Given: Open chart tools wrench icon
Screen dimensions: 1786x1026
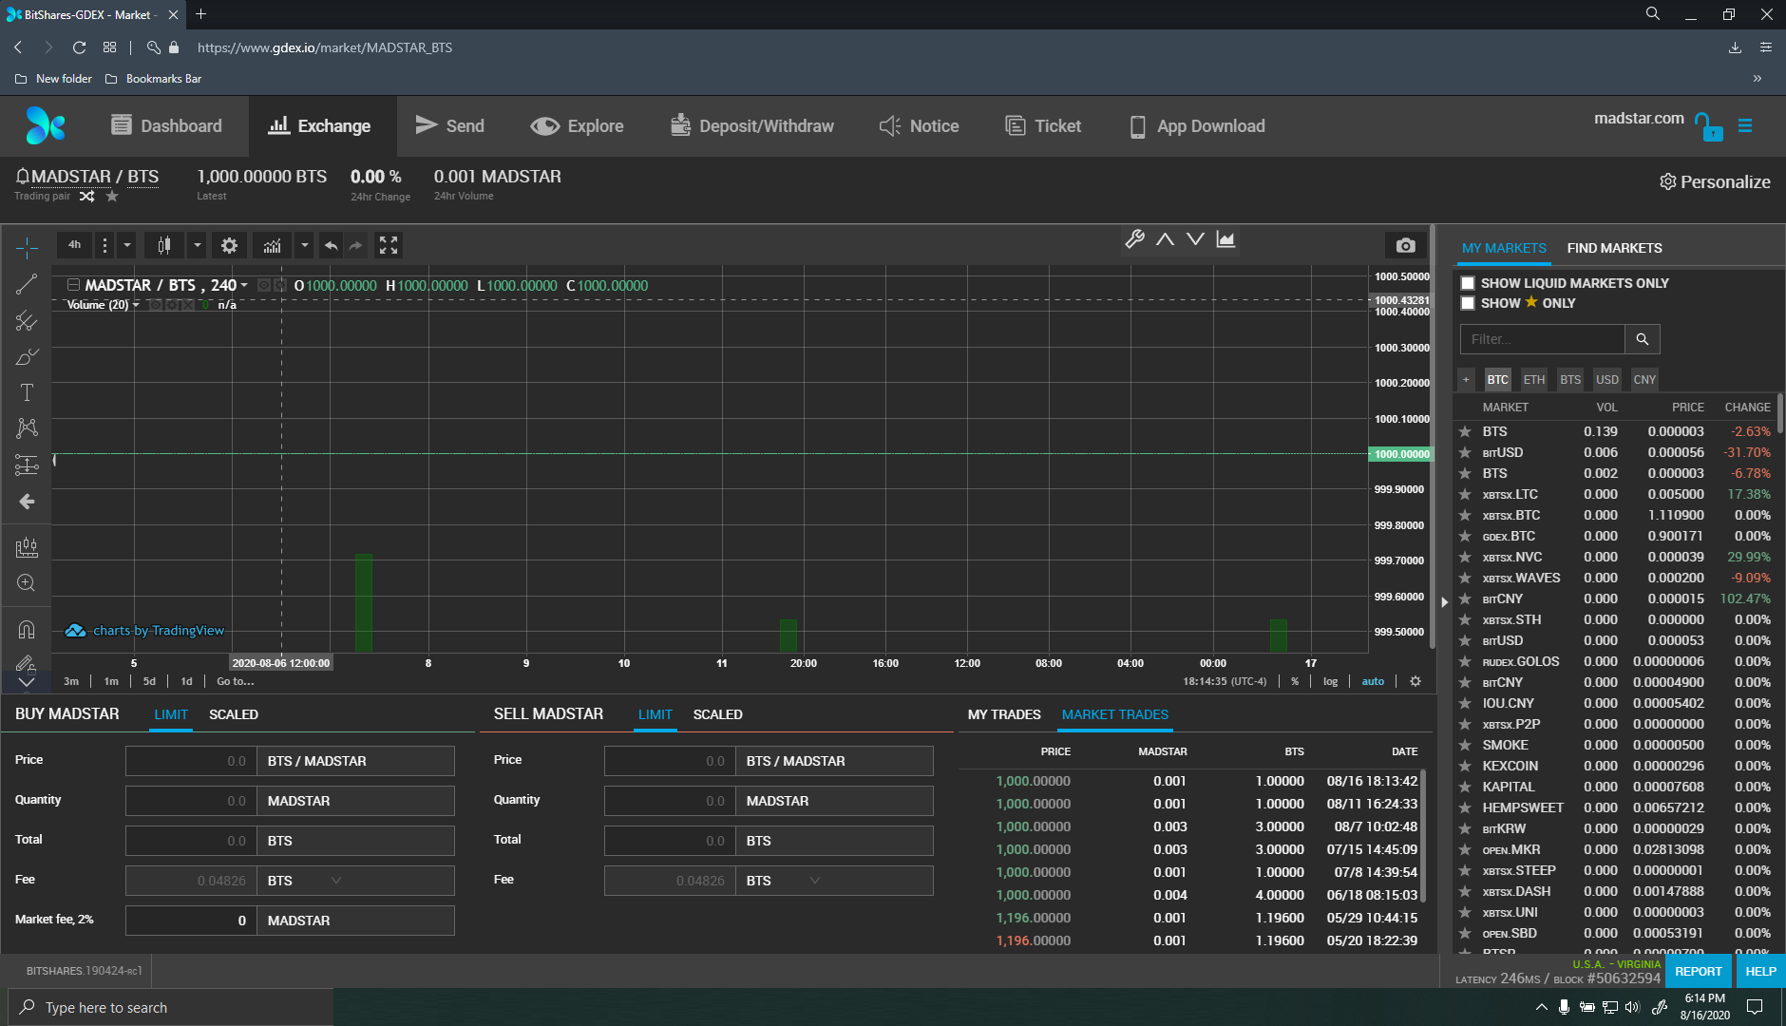Looking at the screenshot, I should [x=1135, y=239].
